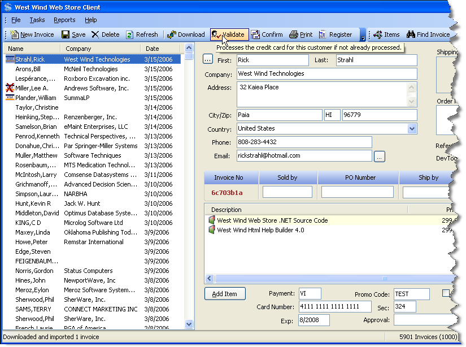Click the icon for West Wind Html Help Builder 4.0
Screen dimensions: 466x347
212,229
